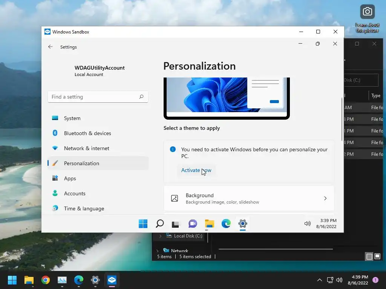
Task: Select Personalization in the sidebar
Action: tap(98, 163)
